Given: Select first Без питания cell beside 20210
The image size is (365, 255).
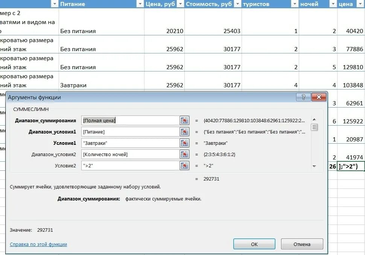Looking at the screenshot, I should click(x=102, y=22).
